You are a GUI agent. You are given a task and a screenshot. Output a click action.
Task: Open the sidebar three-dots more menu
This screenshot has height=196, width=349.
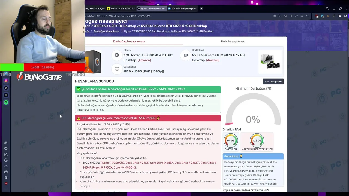click(6, 189)
